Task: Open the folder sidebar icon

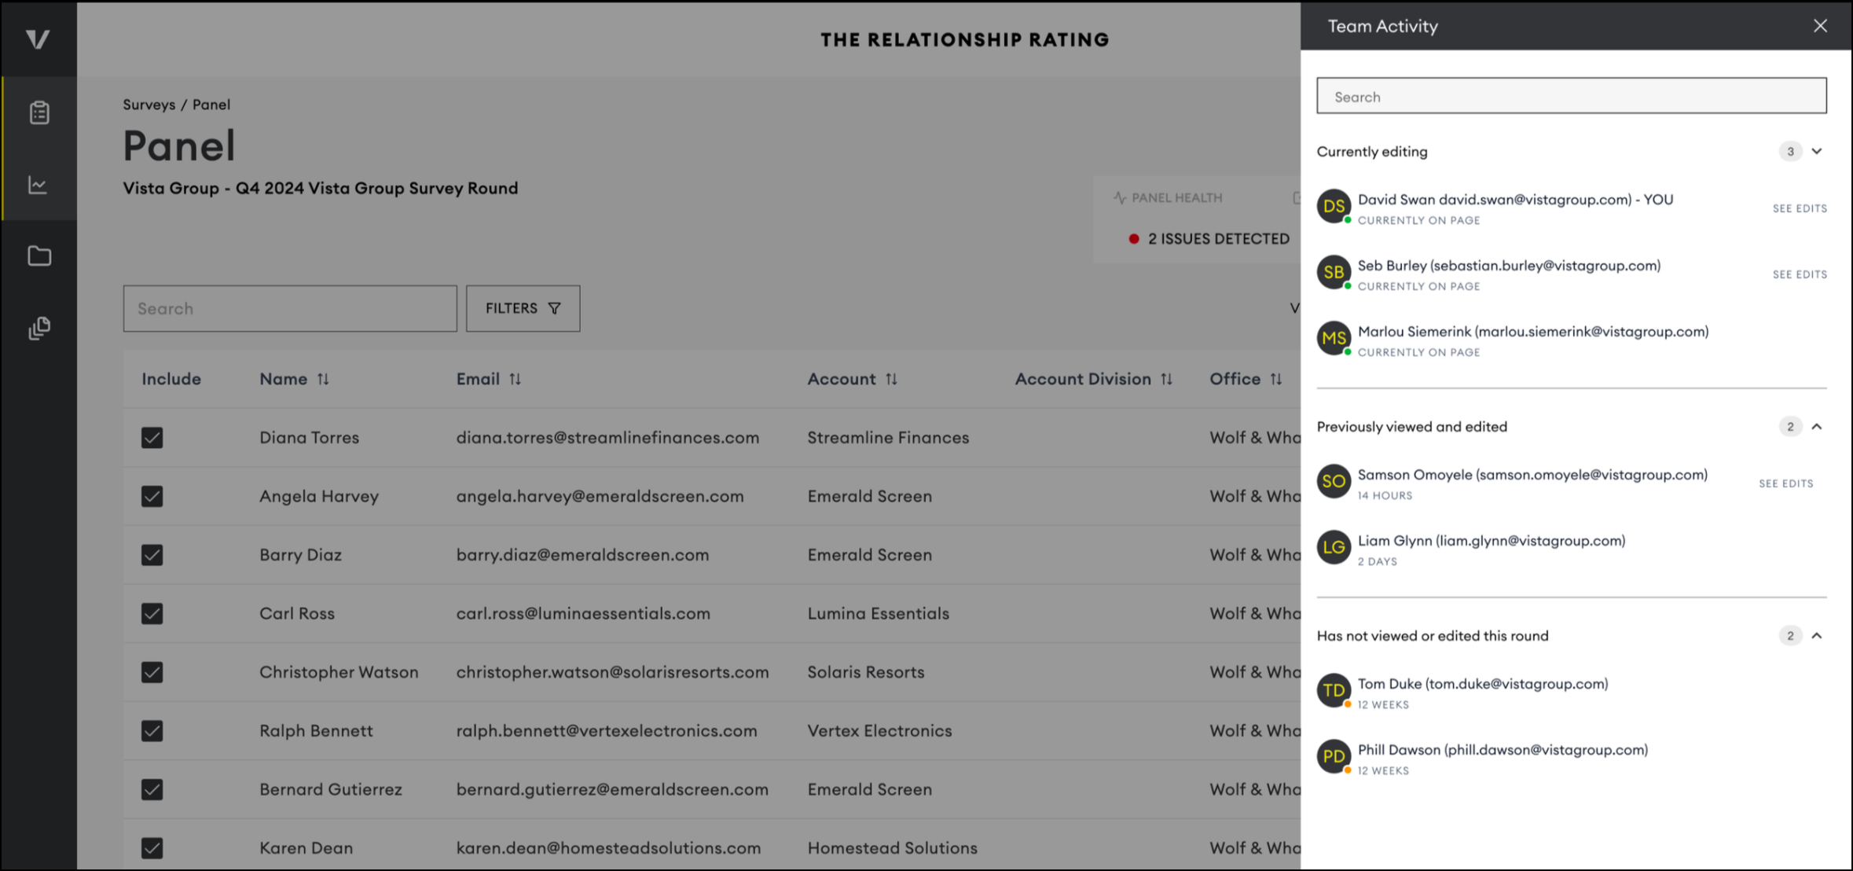Action: coord(39,256)
